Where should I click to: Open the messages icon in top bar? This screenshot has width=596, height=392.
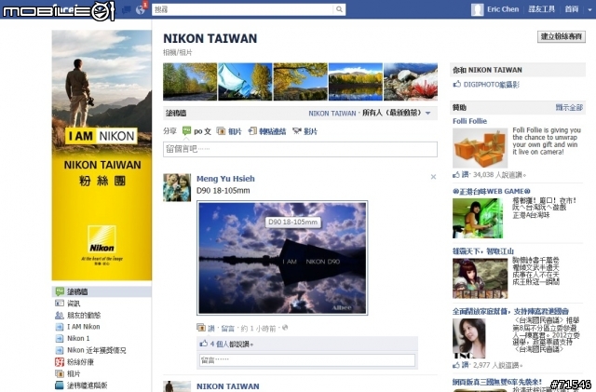point(127,9)
